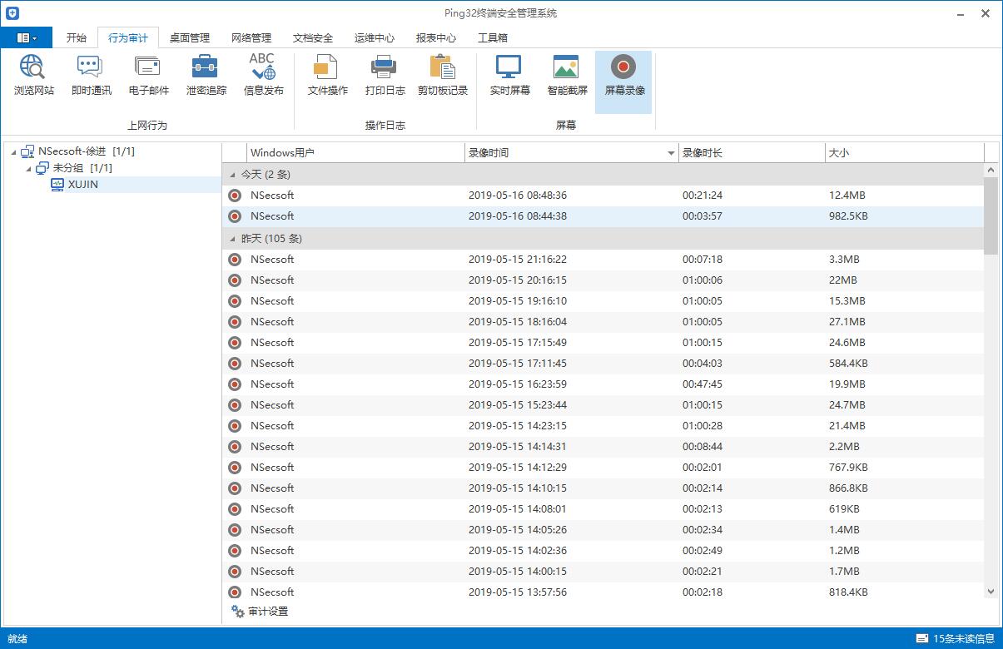Screen dimensions: 1003x649
Task: Open the 电子邮件 audit icon
Action: [x=147, y=75]
